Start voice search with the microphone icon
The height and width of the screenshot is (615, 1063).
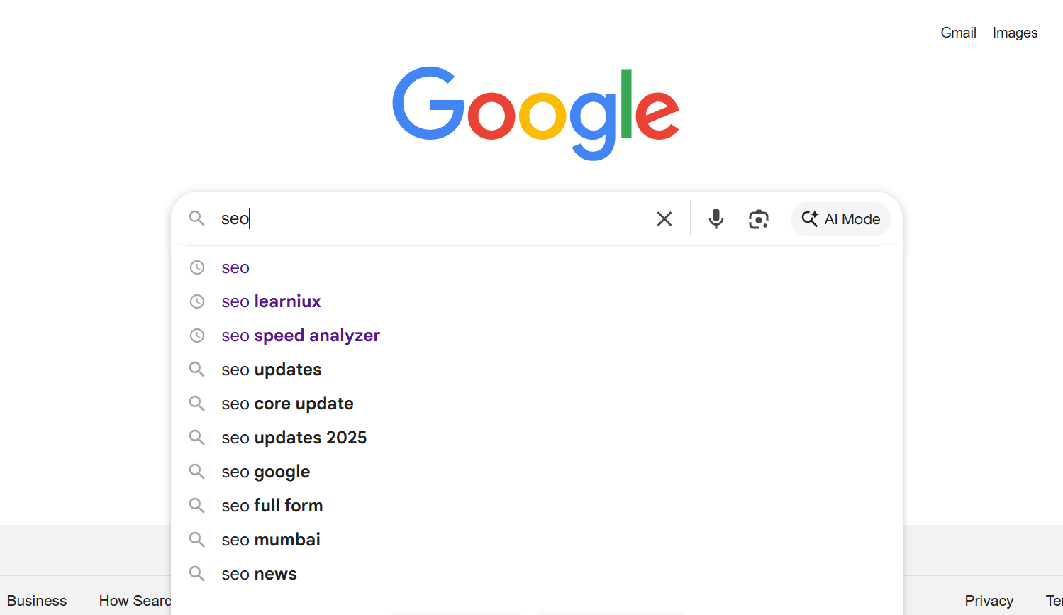point(716,219)
